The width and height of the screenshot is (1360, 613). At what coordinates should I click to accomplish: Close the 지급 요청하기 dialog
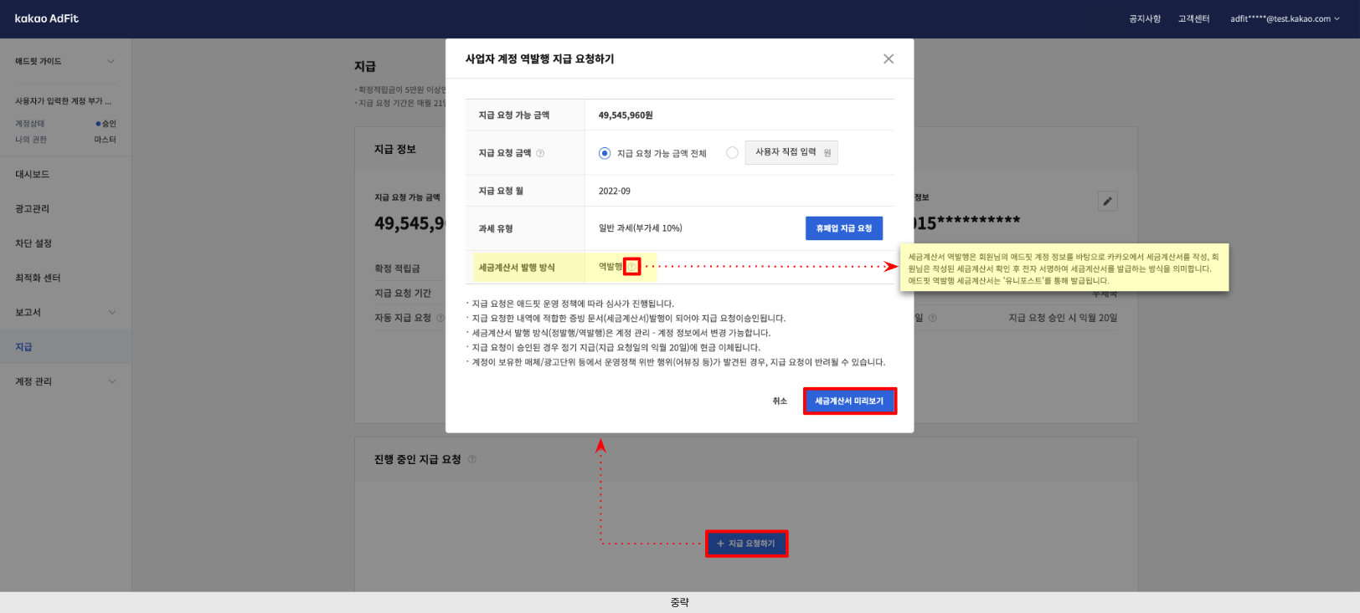[x=889, y=59]
